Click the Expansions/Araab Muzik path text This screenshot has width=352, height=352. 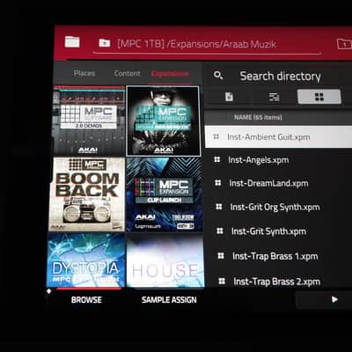[x=223, y=44]
